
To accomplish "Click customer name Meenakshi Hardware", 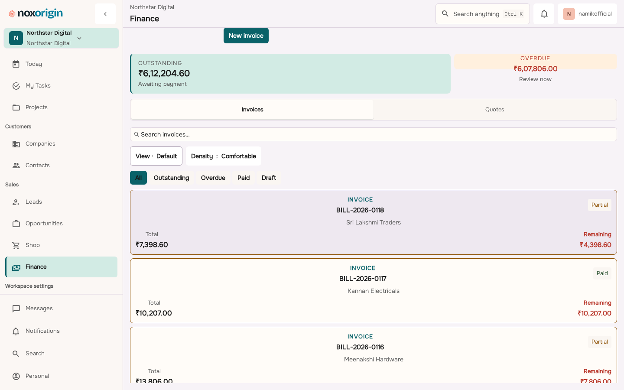I will 374,359.
